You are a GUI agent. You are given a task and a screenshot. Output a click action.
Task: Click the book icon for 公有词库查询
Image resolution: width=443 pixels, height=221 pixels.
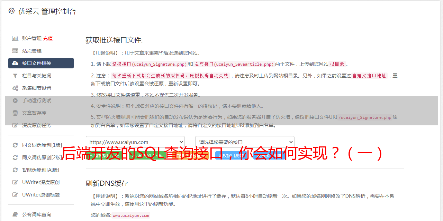pos(15,214)
